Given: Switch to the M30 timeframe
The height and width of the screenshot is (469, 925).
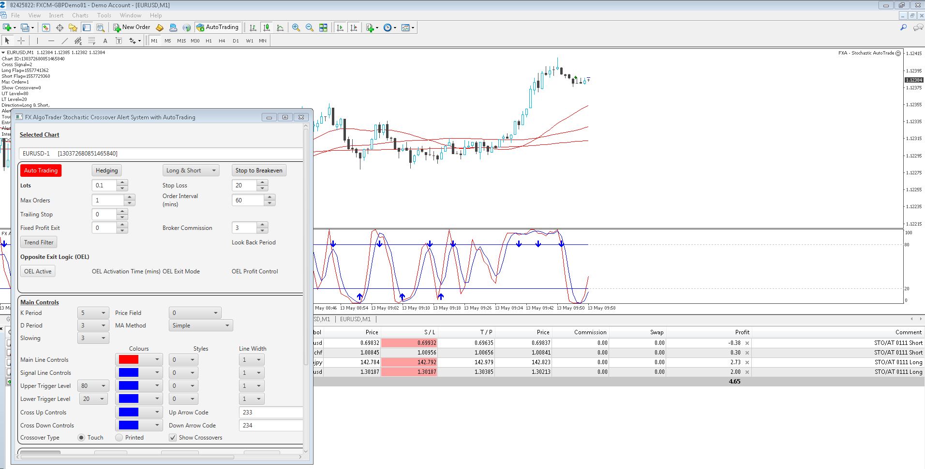Looking at the screenshot, I should [x=195, y=41].
